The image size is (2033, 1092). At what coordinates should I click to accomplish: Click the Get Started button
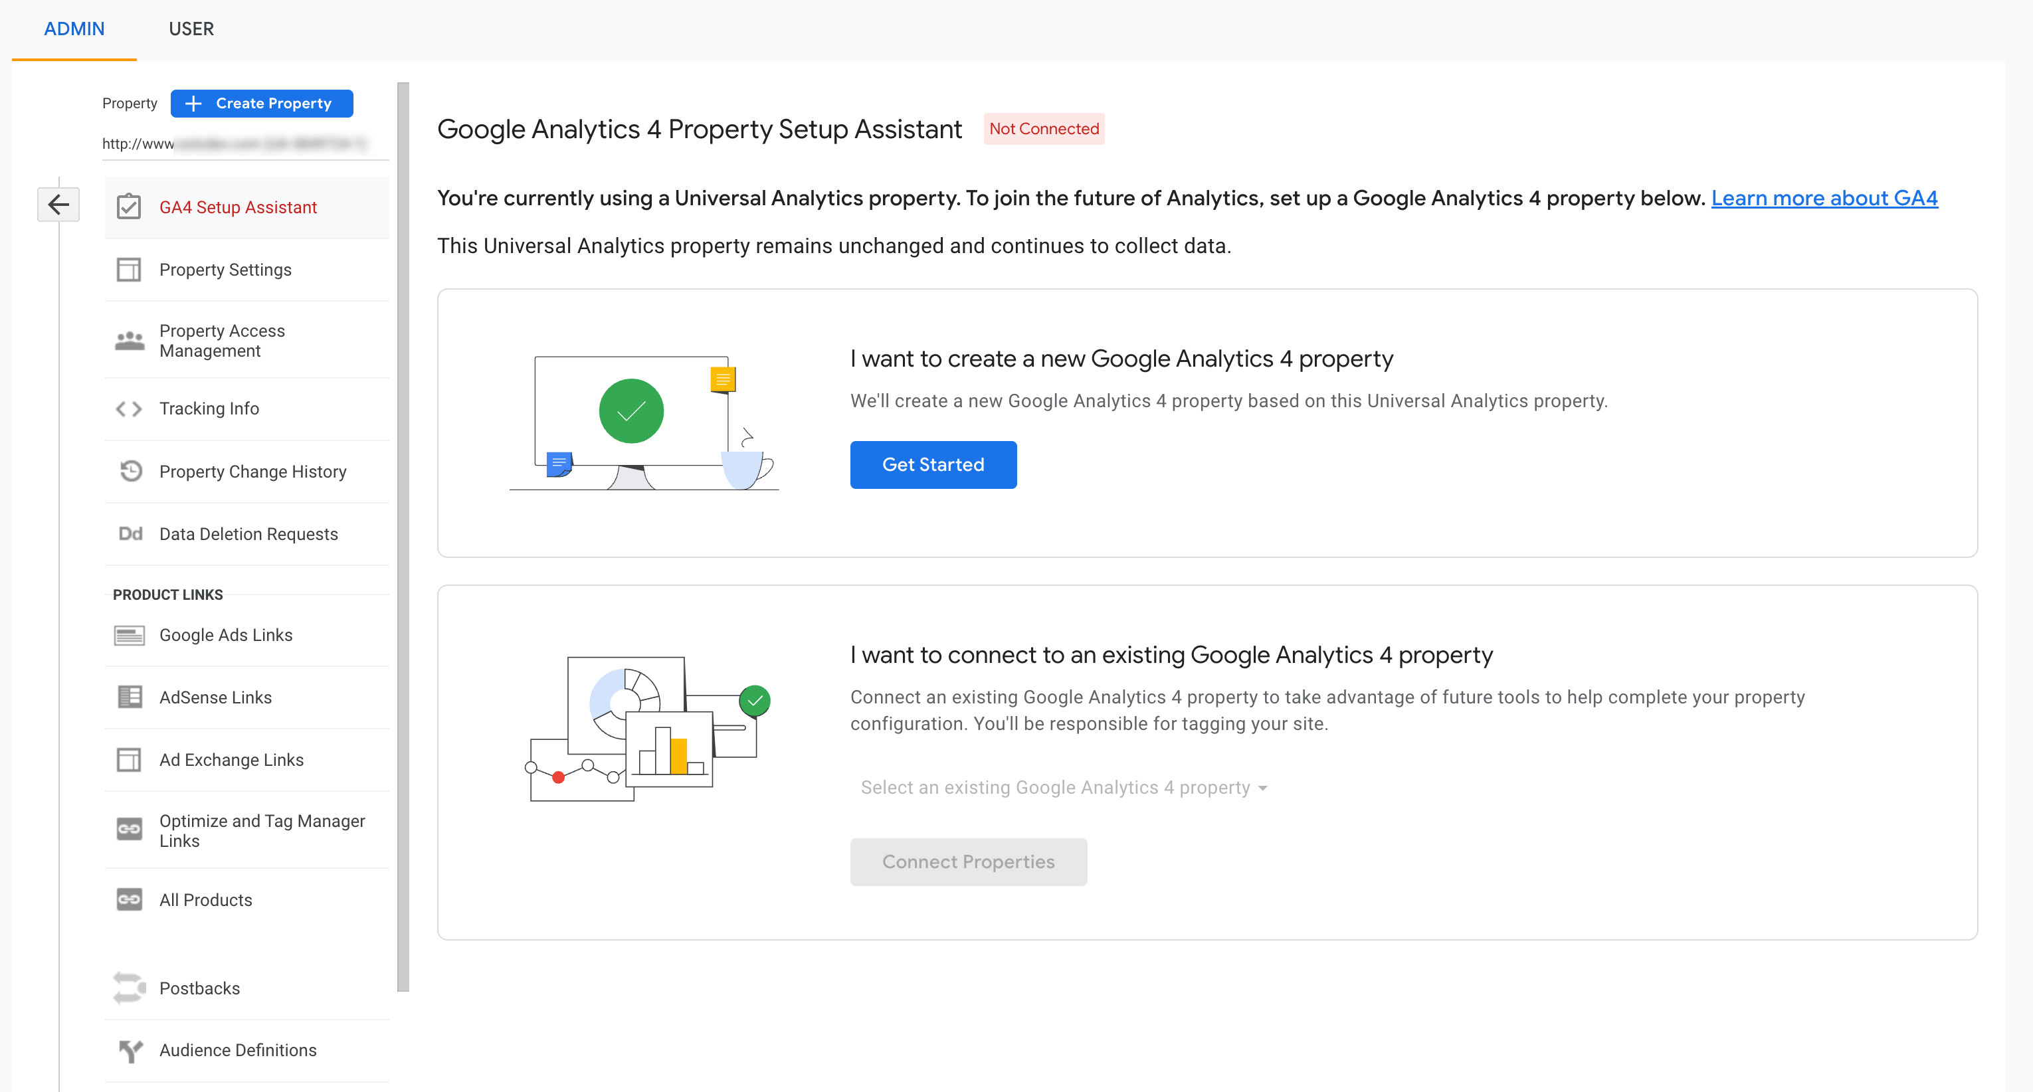[933, 465]
